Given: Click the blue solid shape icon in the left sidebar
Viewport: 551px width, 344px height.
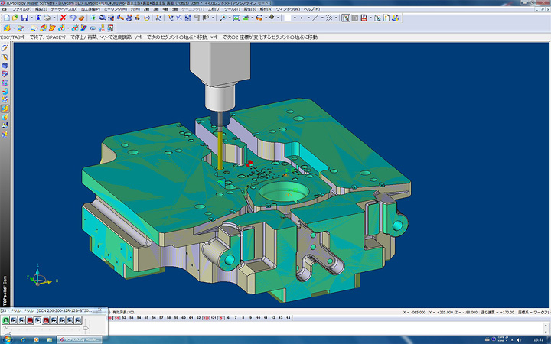Looking at the screenshot, I should tap(5, 65).
